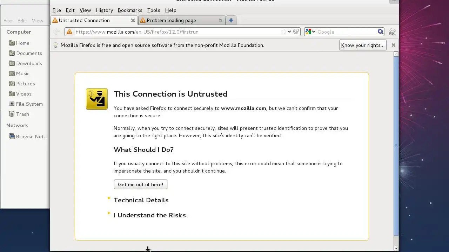Click the File System drive icon
The image size is (449, 252).
tap(12, 104)
